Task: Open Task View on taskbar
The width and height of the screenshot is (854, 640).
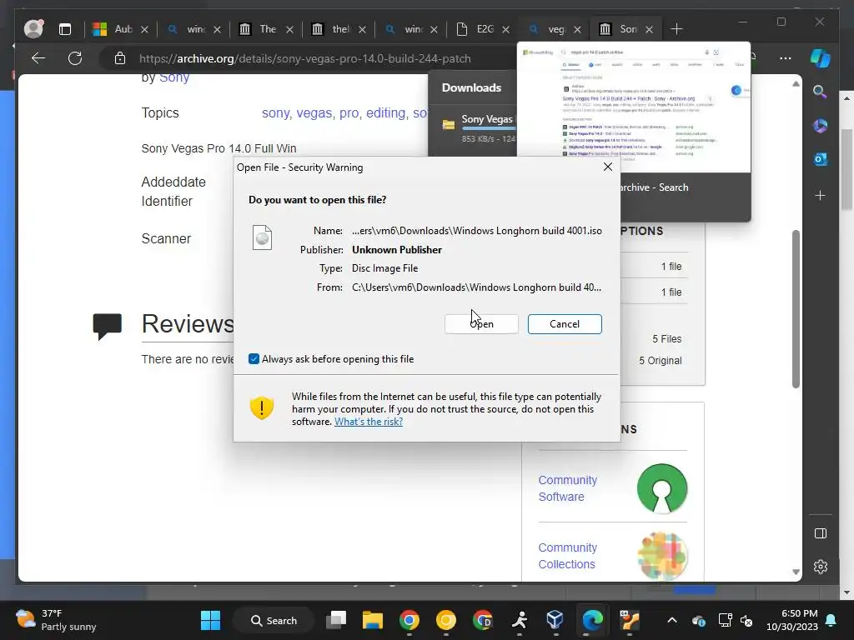Action: click(336, 620)
